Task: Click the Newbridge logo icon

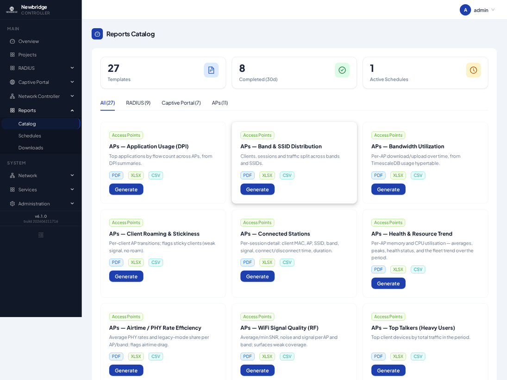Action: click(12, 10)
